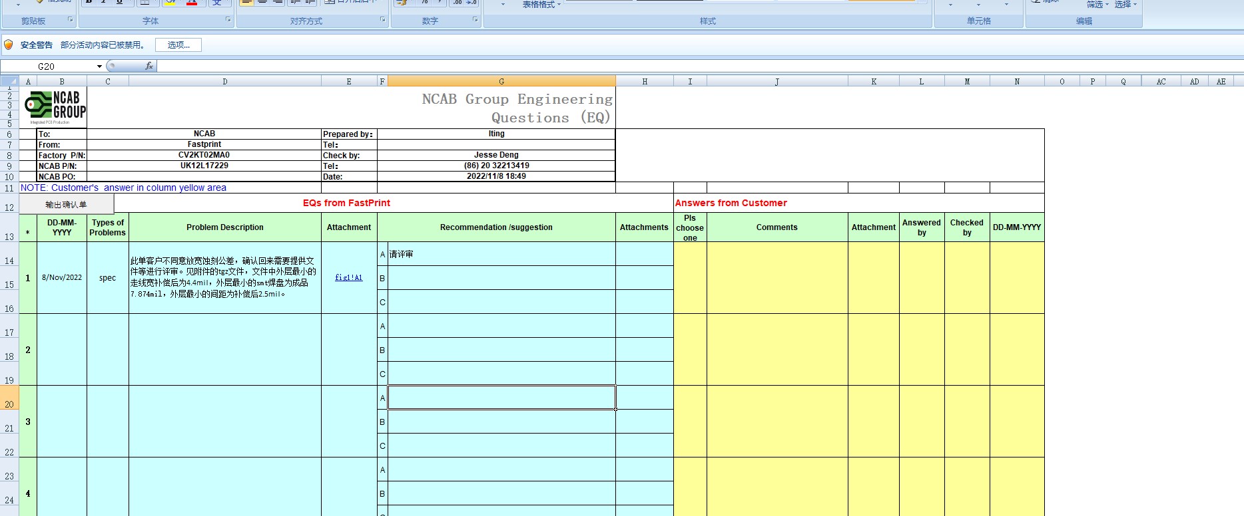Click the Name Box showing G20
This screenshot has width=1244, height=516.
click(x=47, y=66)
